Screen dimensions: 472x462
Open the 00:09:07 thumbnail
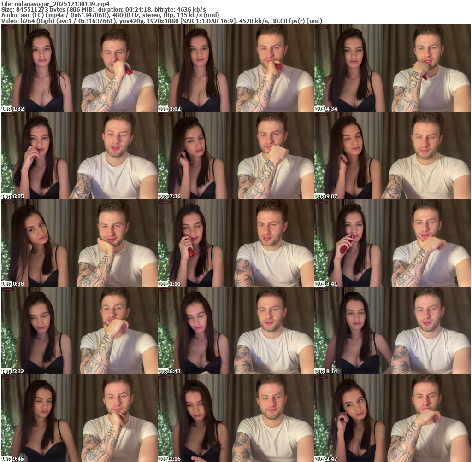coord(392,156)
